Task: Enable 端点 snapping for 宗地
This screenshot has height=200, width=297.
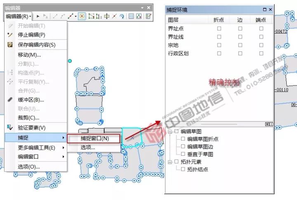Action: pyautogui.click(x=261, y=45)
